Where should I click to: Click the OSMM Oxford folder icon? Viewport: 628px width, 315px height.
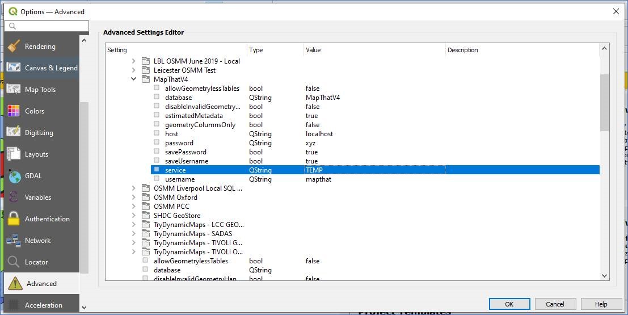[146, 197]
